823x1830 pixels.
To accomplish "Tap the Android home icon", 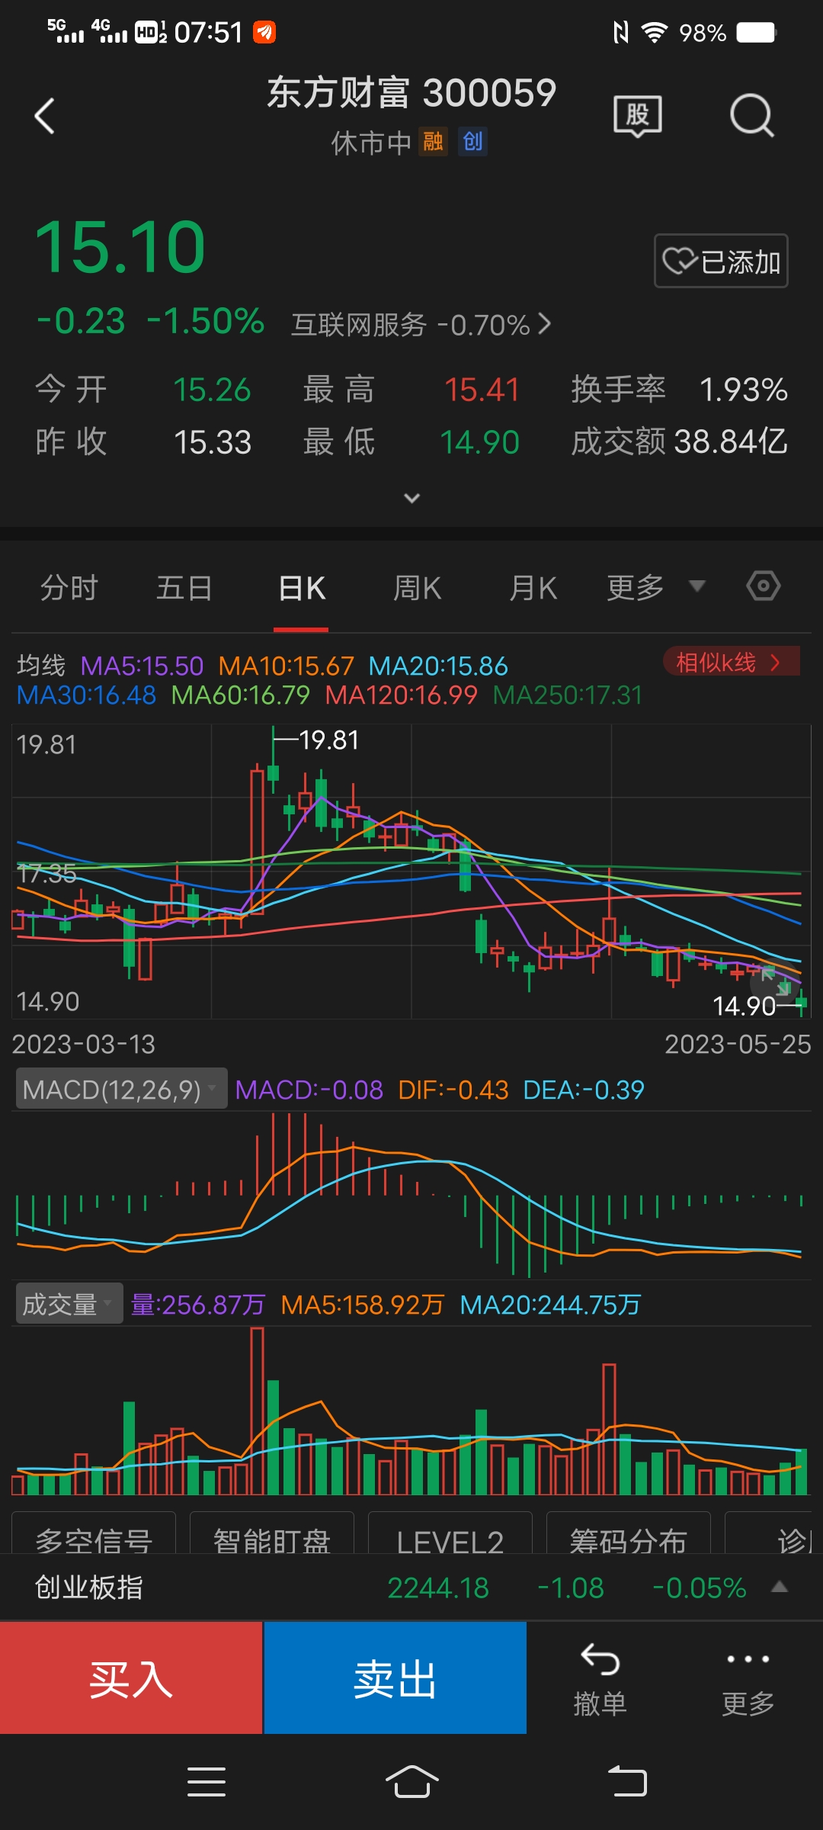I will 412,1782.
